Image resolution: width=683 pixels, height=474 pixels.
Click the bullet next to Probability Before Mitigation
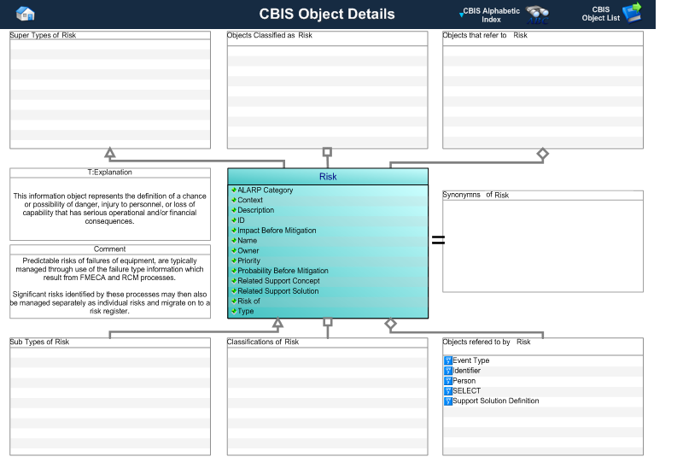pos(234,271)
